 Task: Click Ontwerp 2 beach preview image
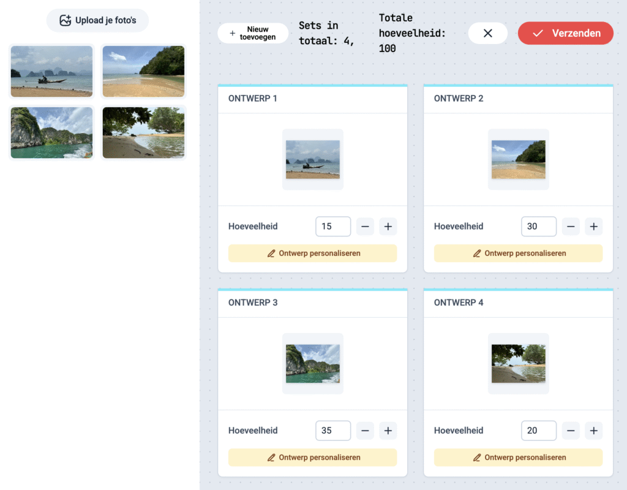pyautogui.click(x=518, y=159)
